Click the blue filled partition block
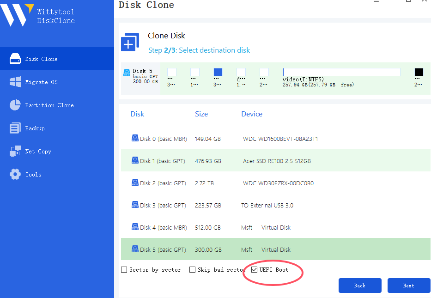 click(218, 72)
